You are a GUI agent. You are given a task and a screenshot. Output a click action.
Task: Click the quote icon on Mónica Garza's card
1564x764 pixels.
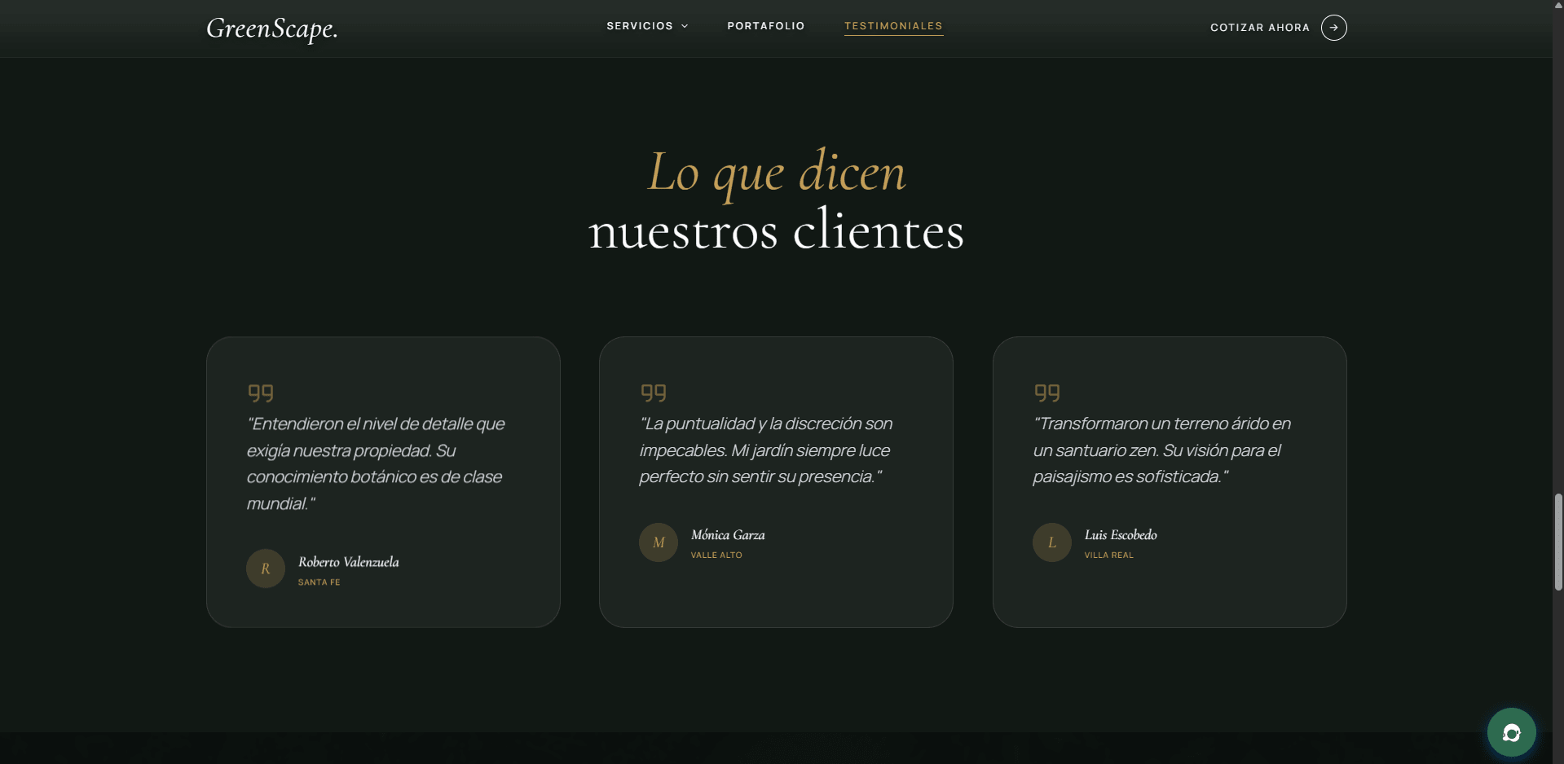[653, 393]
